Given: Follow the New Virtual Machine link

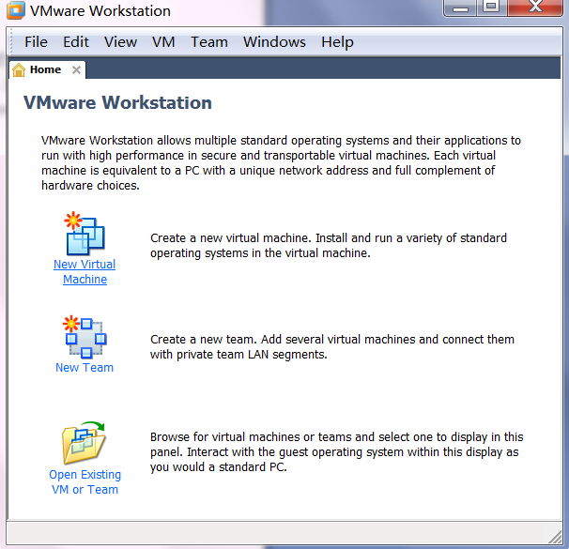Looking at the screenshot, I should tap(85, 271).
